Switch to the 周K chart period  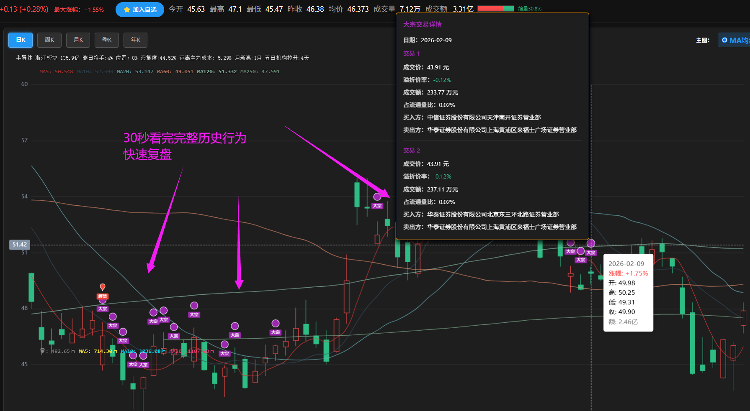(49, 40)
